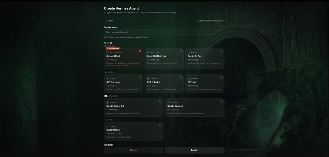
Task: Choose Chinese language
Action: click(134, 150)
